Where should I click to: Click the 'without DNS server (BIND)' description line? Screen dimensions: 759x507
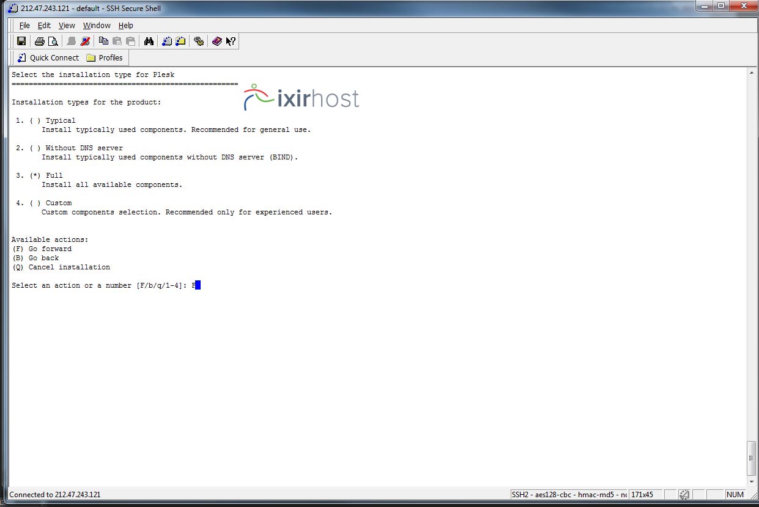[x=170, y=157]
